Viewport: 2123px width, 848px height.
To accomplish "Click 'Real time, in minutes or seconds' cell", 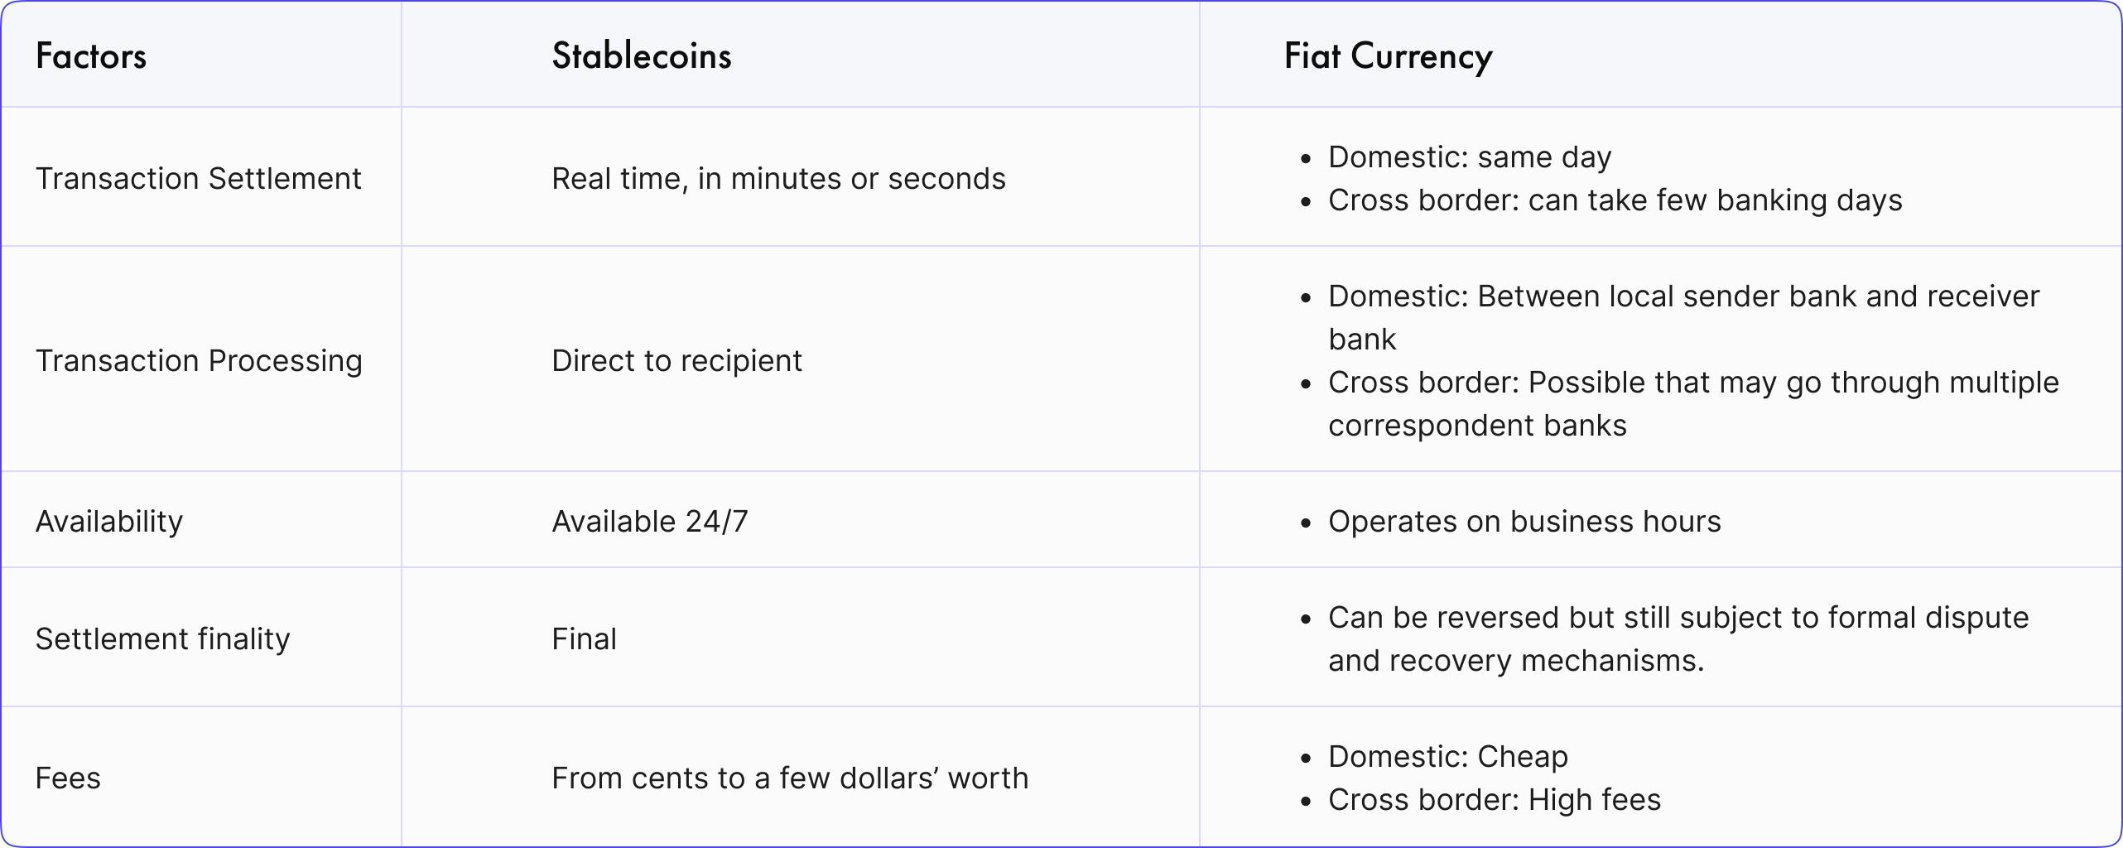I will coord(778,179).
